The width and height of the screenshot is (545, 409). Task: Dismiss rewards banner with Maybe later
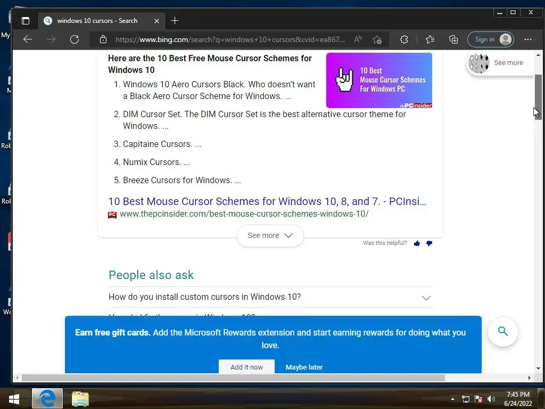tap(304, 367)
